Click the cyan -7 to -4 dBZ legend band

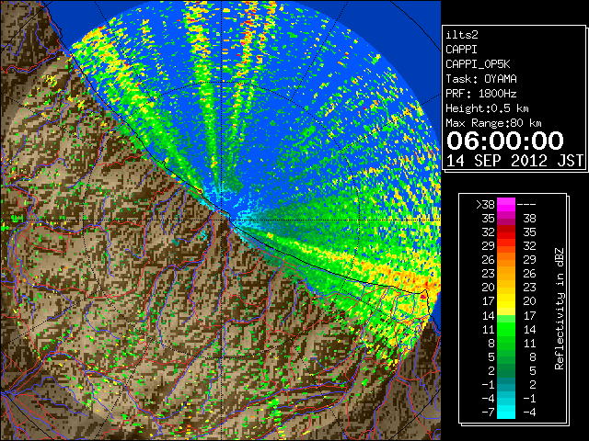coord(505,412)
